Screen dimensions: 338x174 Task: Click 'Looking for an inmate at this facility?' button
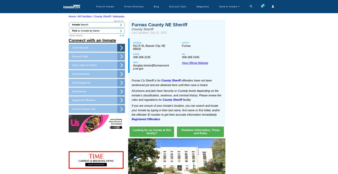click(x=152, y=132)
